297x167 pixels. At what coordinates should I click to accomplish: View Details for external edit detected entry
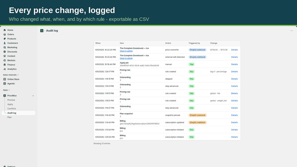click(x=234, y=57)
